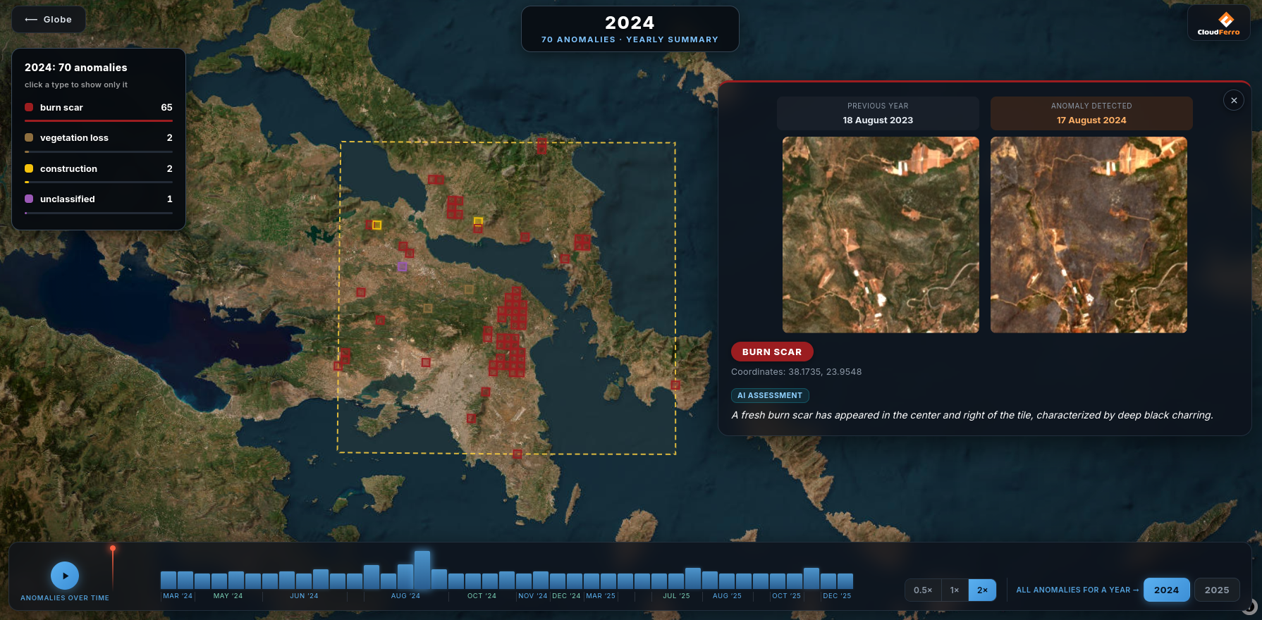Click the 'ANOMALY DETECTED' header label
This screenshot has width=1262, height=620.
pos(1091,106)
